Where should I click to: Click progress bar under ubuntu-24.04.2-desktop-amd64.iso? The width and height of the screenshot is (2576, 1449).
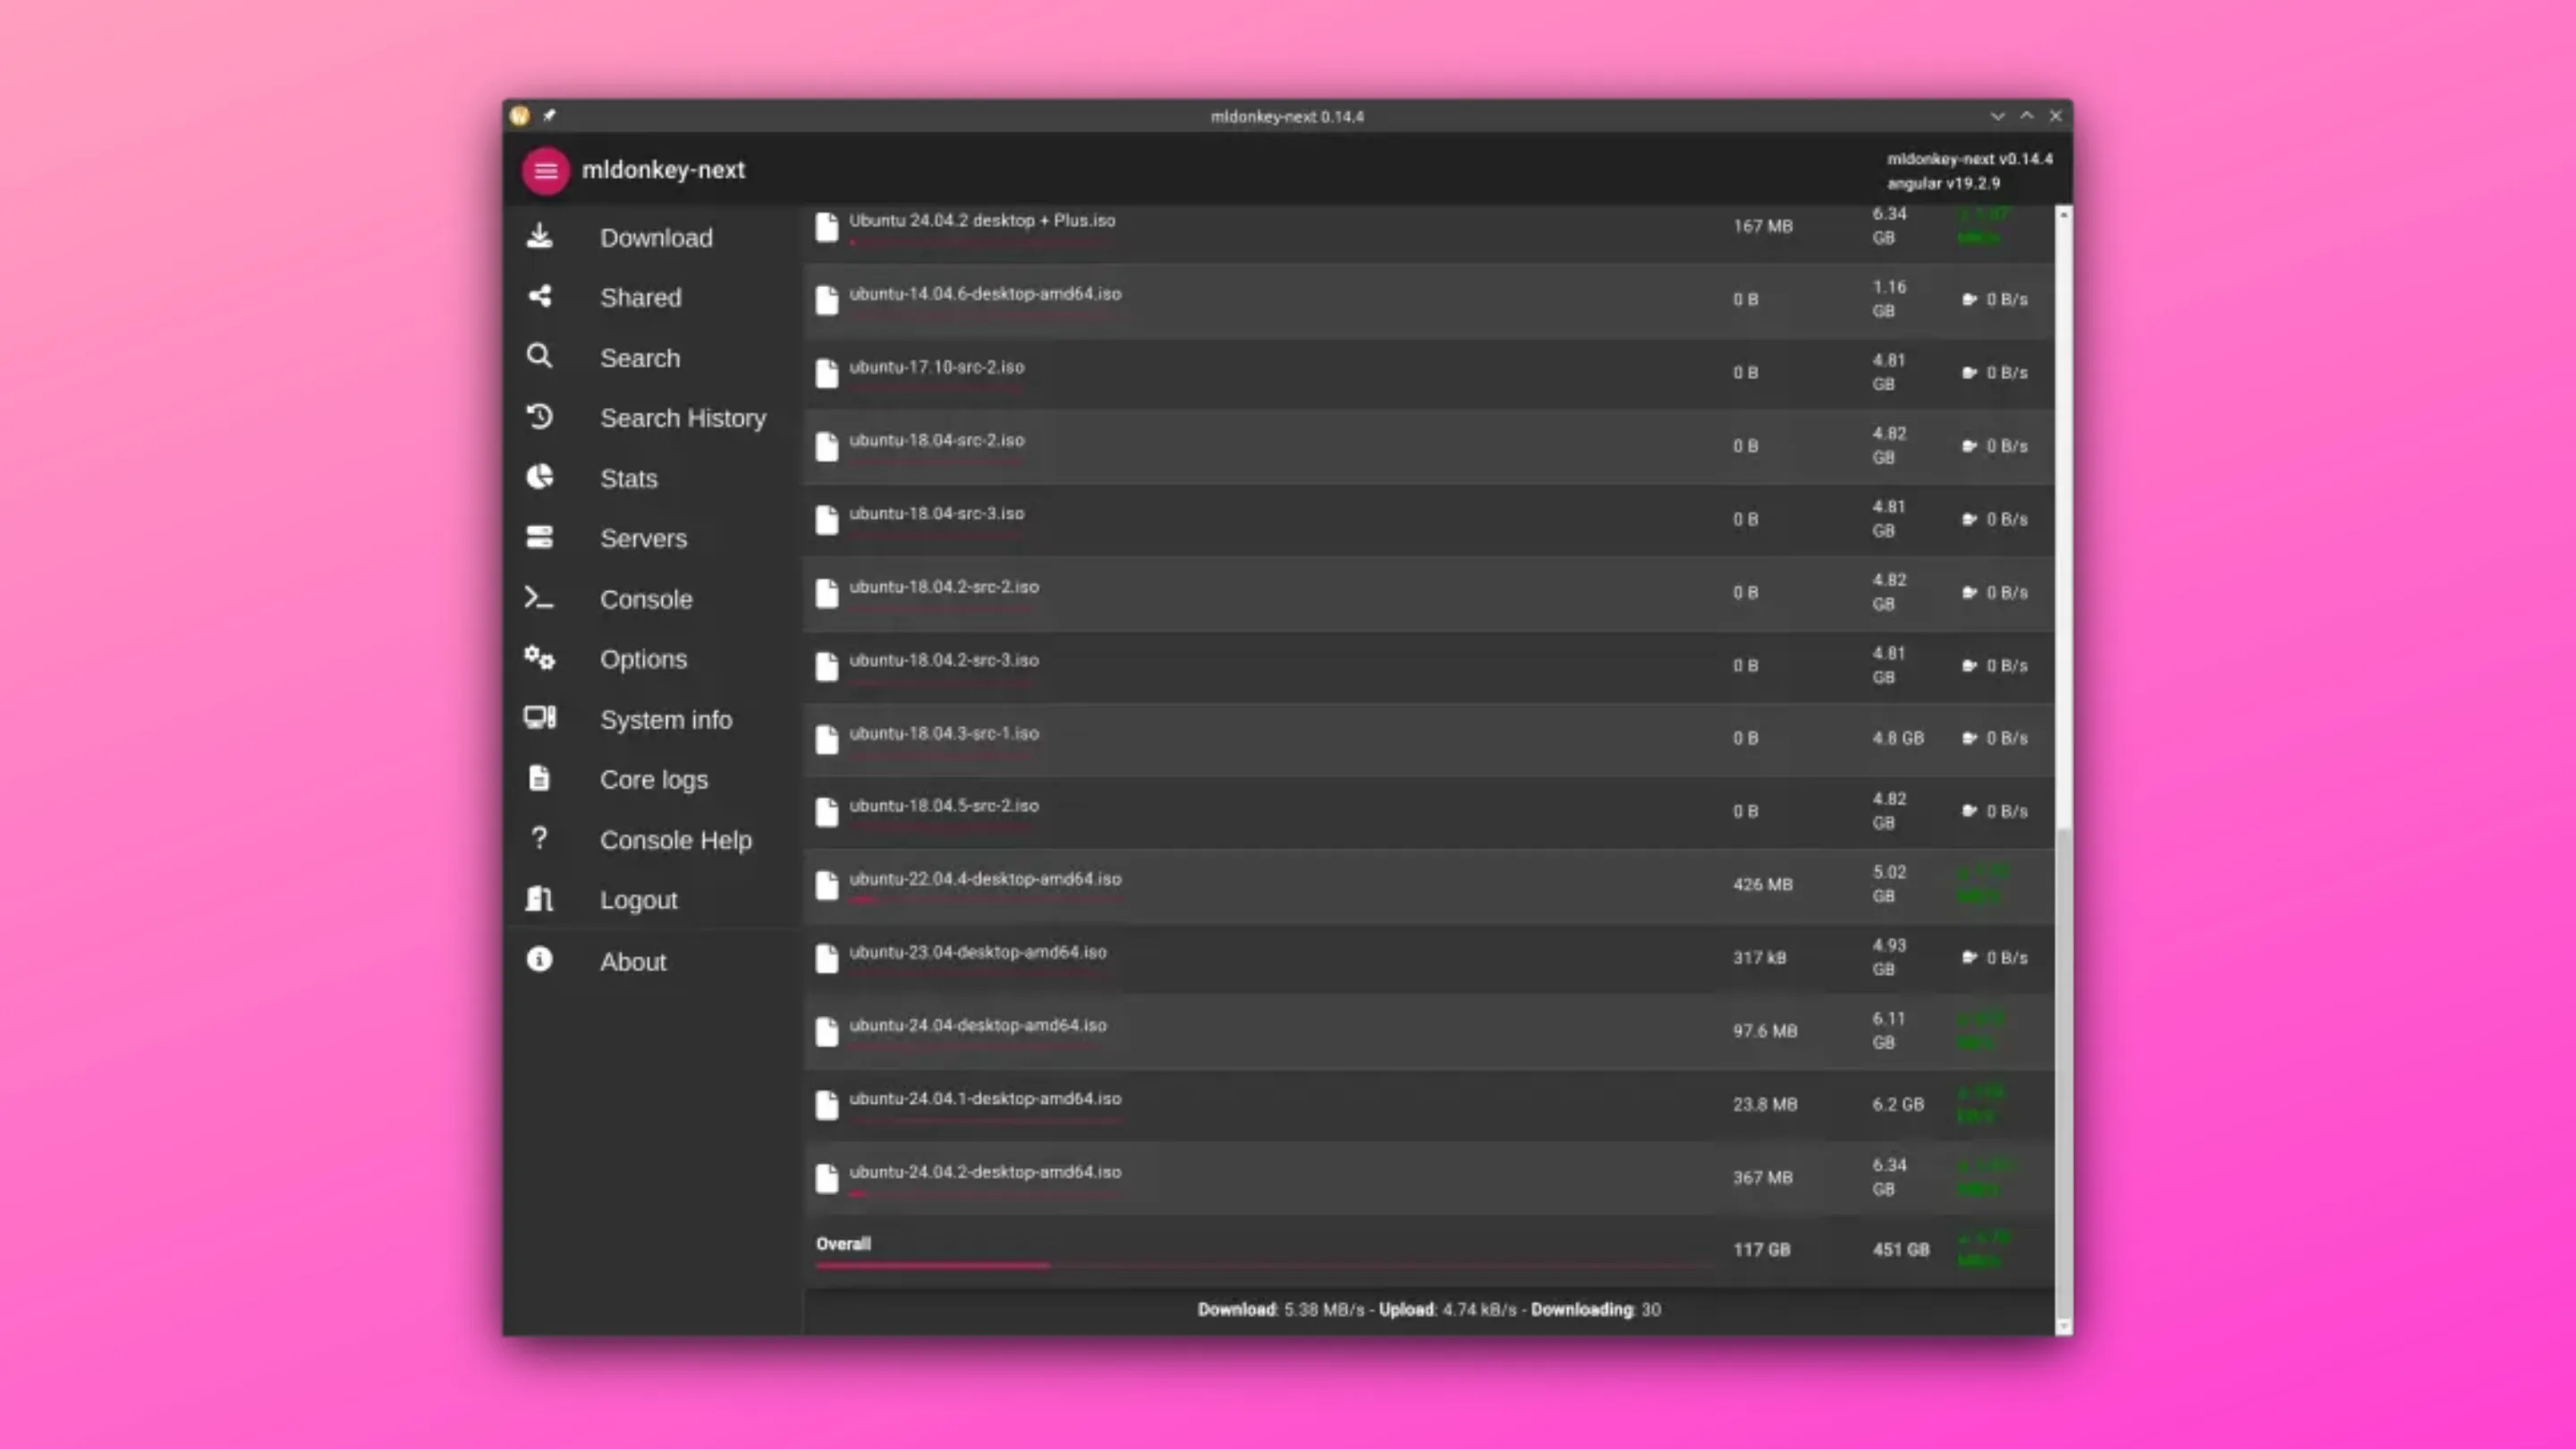click(x=985, y=1194)
